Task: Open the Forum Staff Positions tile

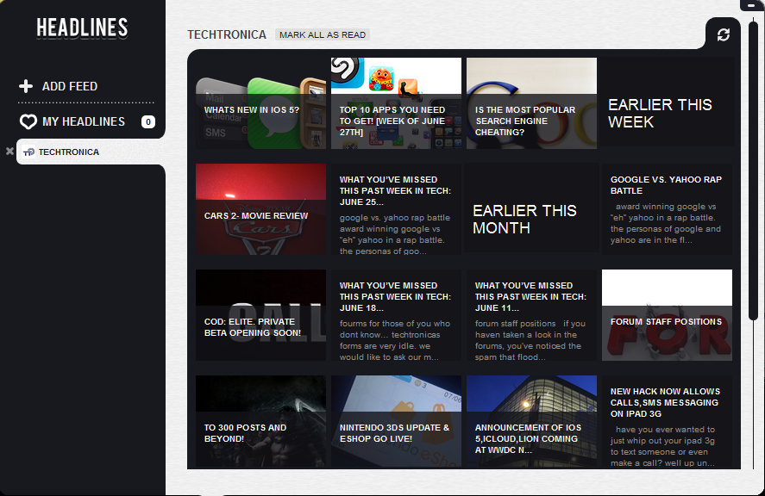Action: 667,315
